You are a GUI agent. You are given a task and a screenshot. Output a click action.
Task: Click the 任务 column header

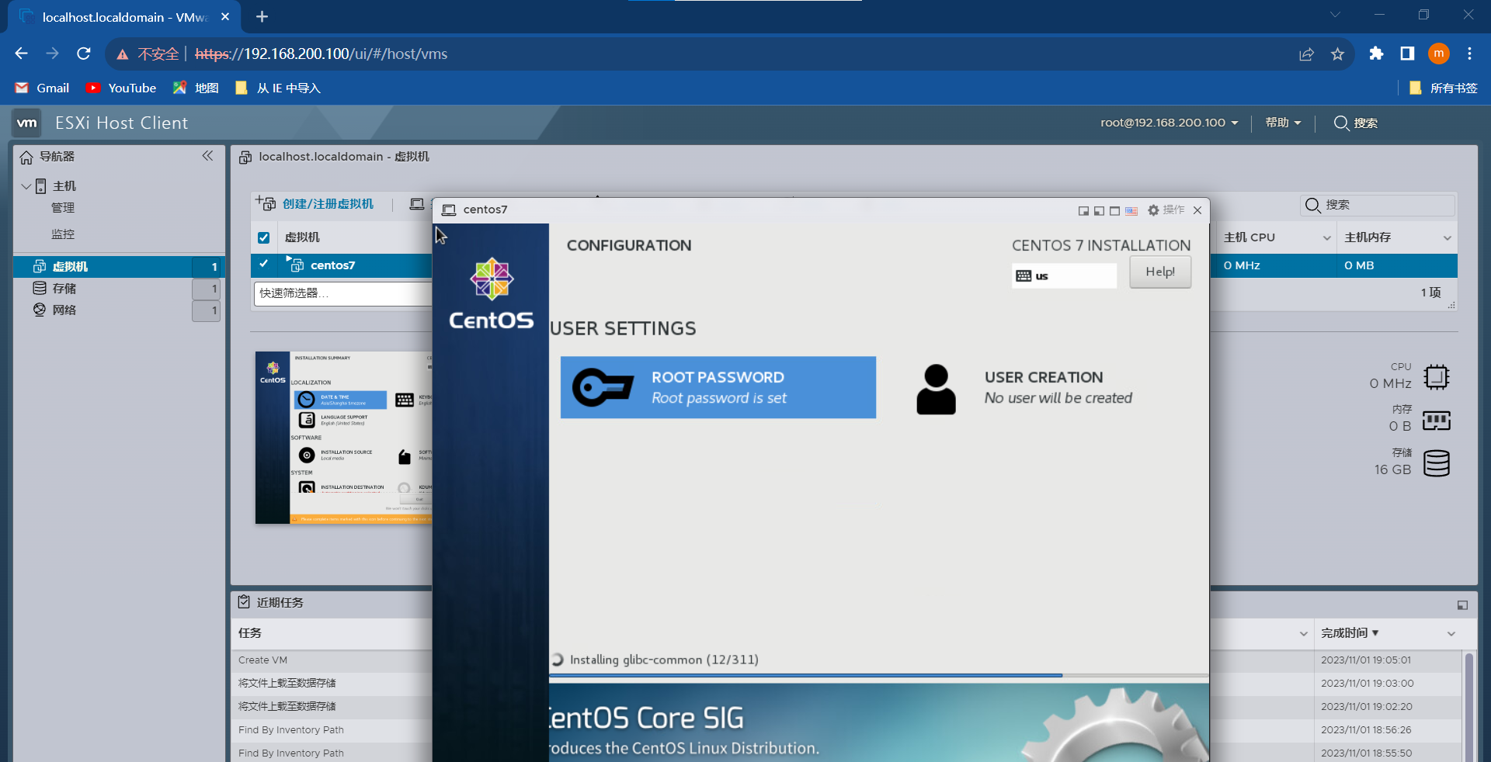pos(250,633)
